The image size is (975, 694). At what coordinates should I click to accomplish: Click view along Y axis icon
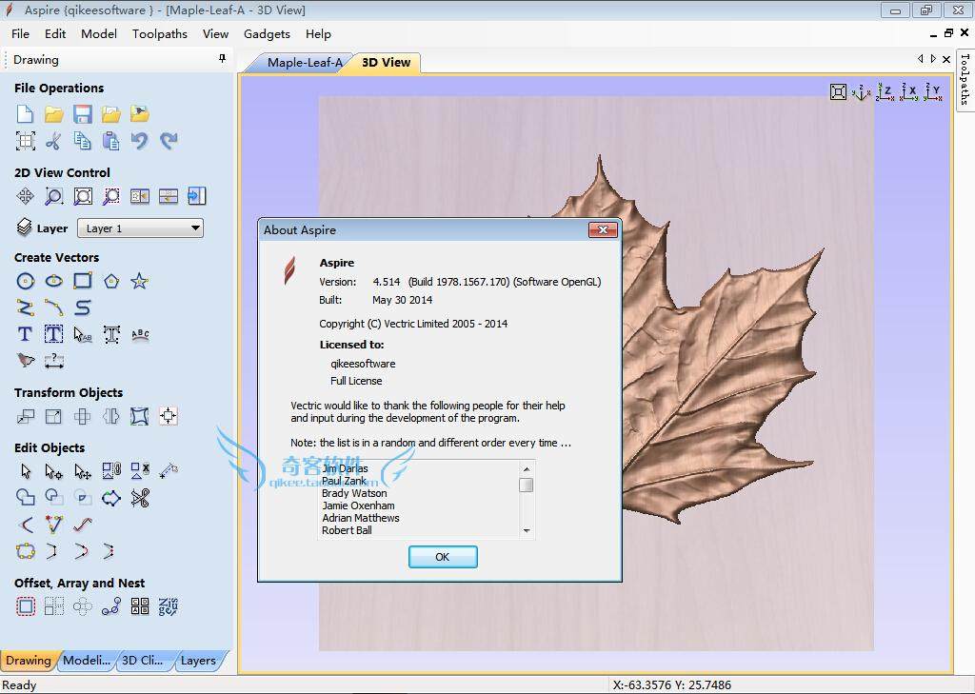[x=933, y=92]
